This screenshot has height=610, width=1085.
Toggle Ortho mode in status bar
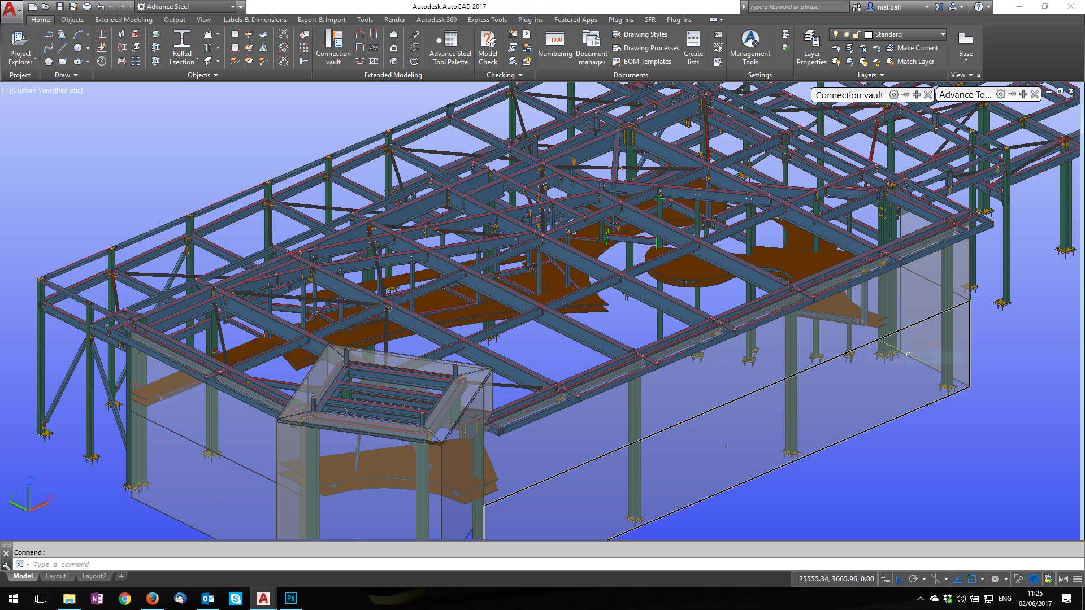[x=900, y=579]
